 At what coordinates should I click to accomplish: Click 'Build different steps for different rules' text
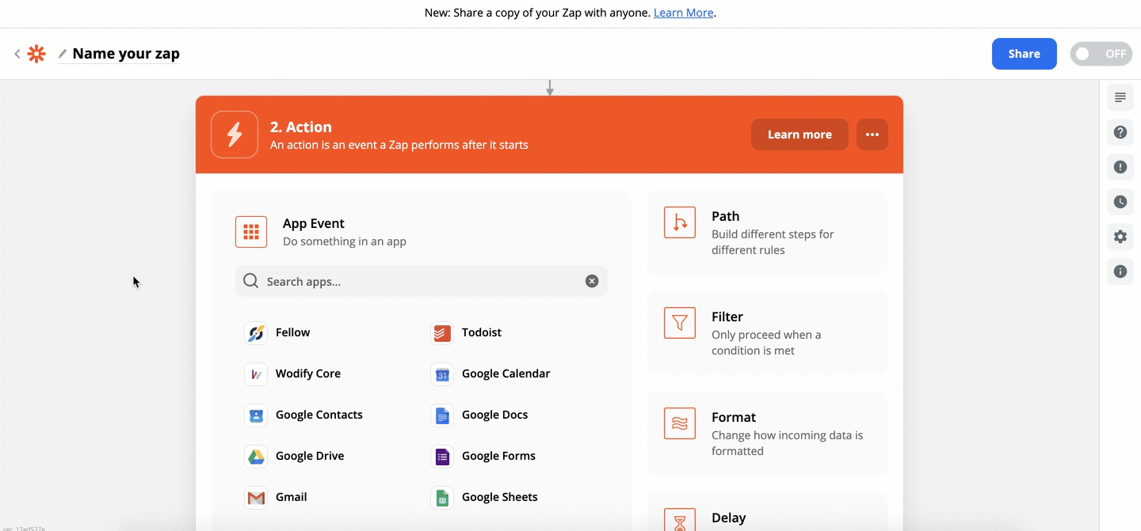[773, 242]
